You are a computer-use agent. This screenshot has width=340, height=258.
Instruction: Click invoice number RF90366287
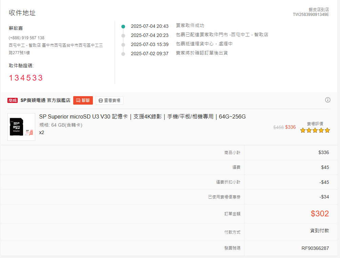click(x=315, y=248)
